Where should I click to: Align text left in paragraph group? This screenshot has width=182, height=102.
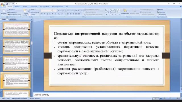pos(68,14)
